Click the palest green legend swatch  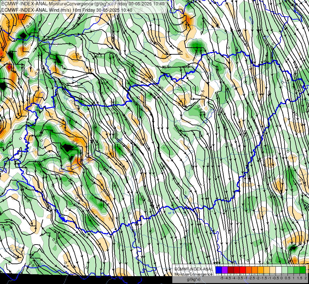point(285,270)
